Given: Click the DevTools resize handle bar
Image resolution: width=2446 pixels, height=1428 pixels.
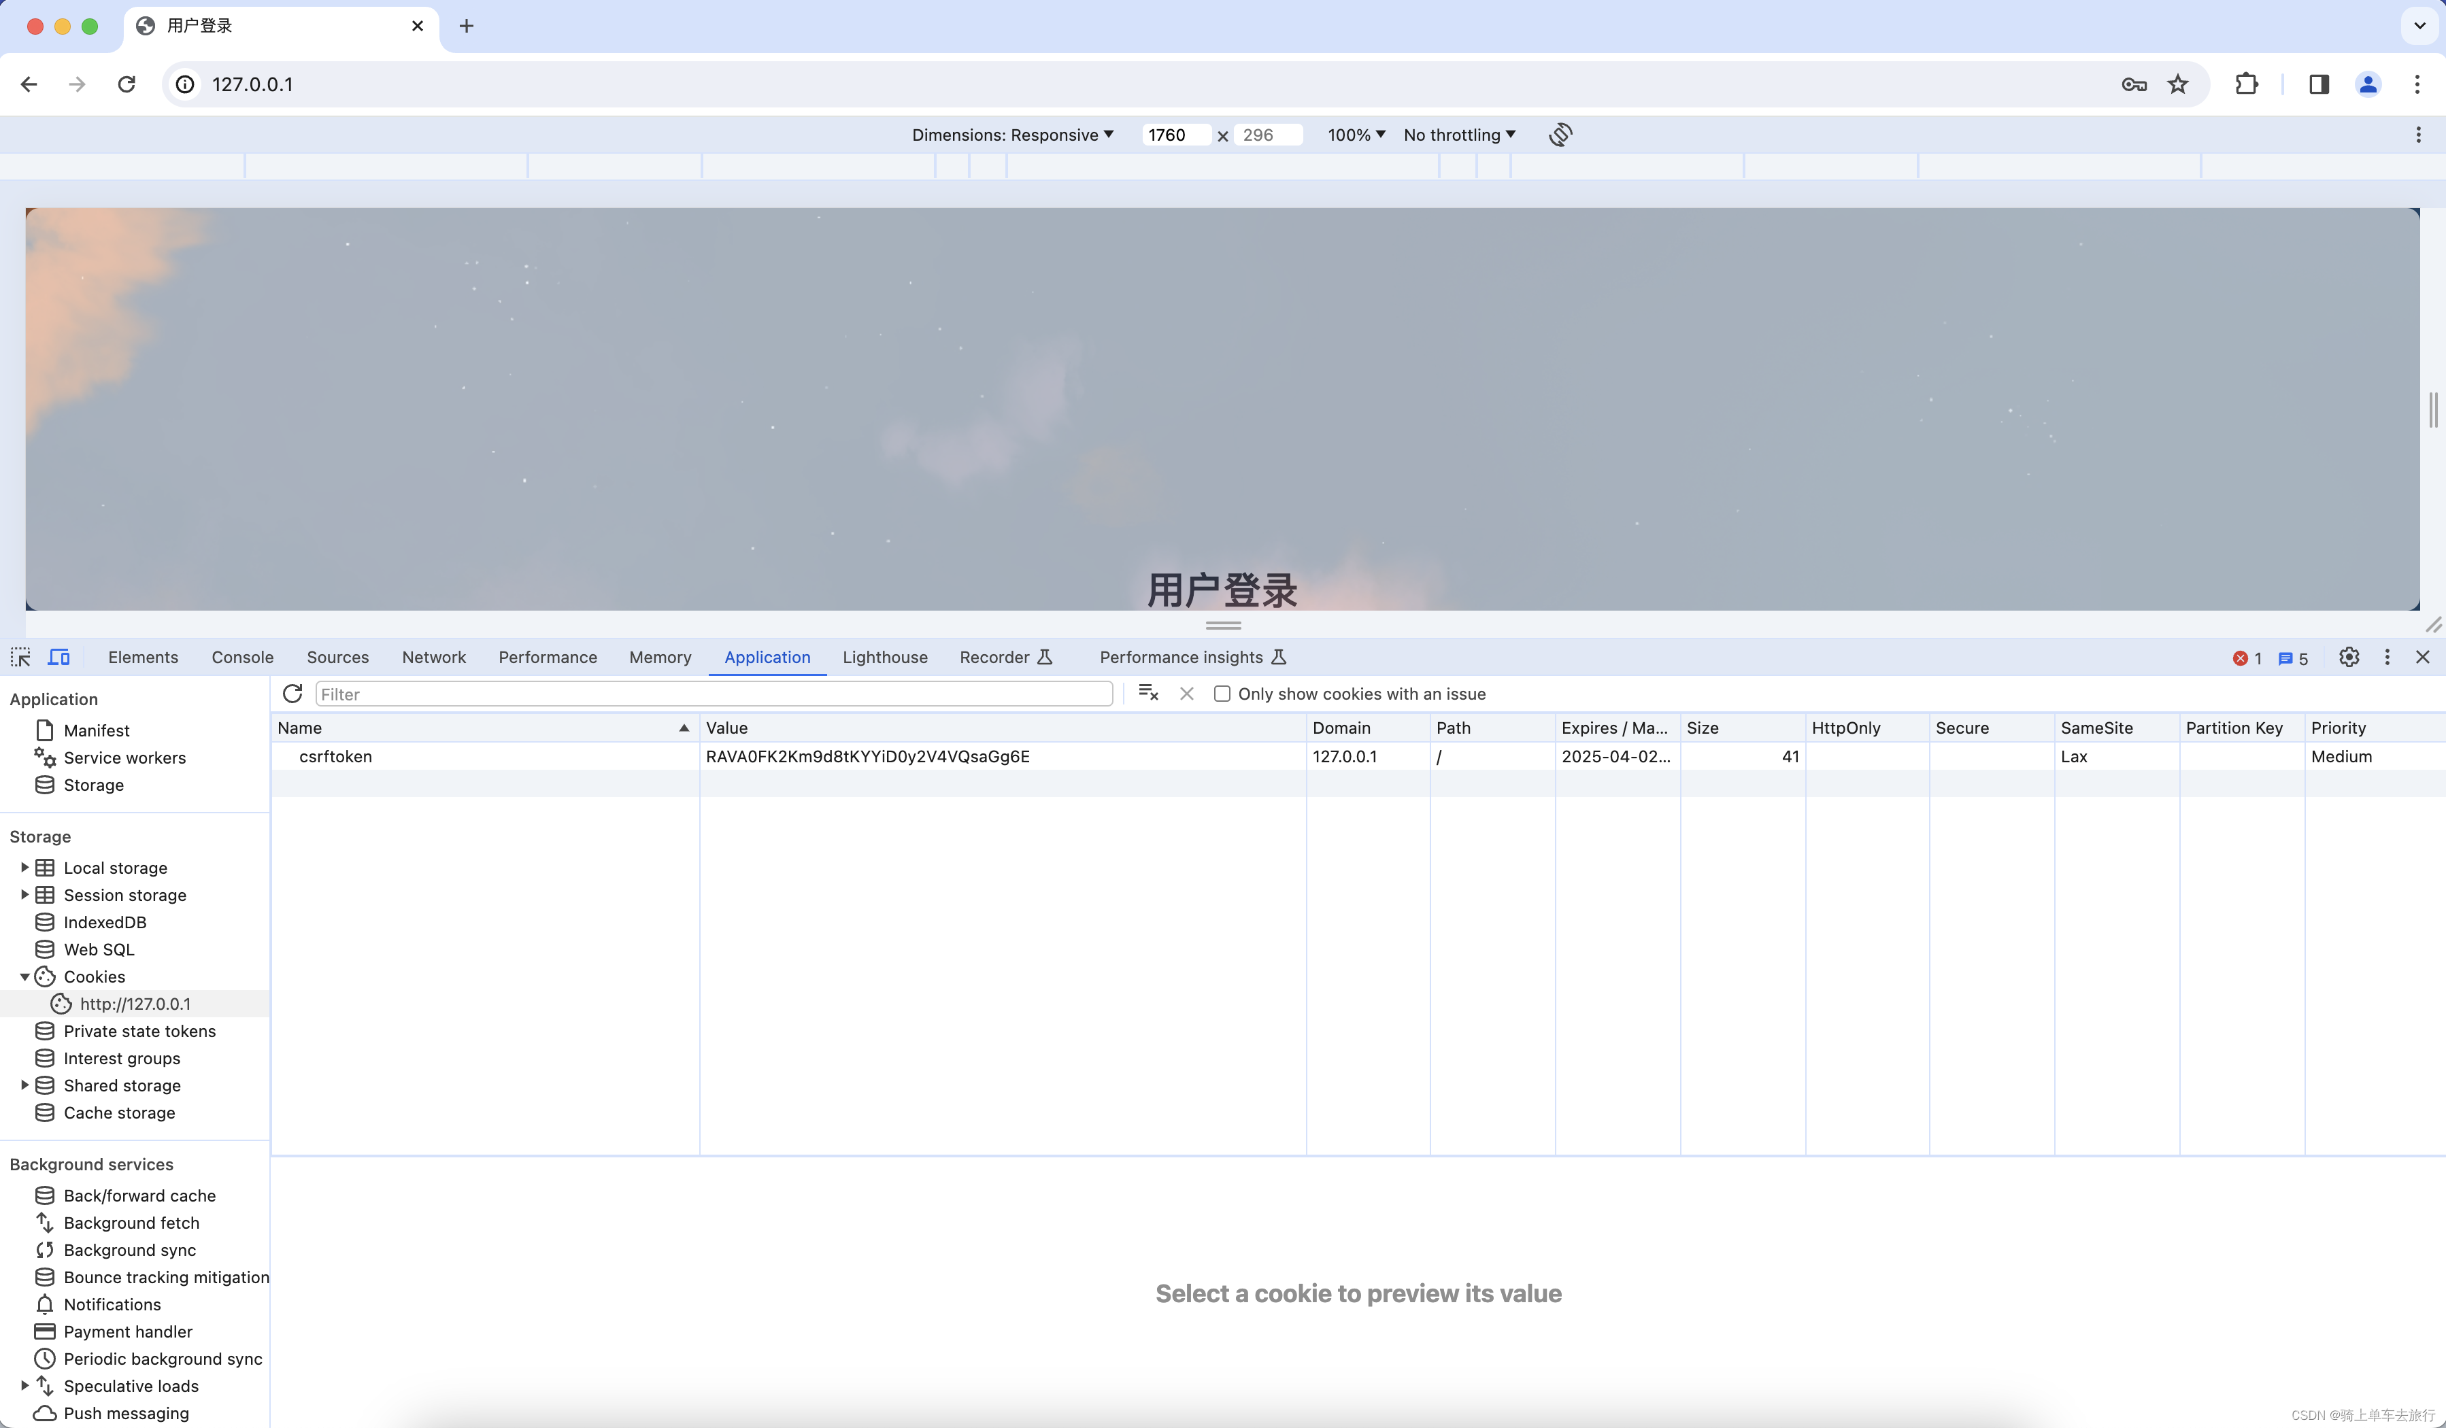Looking at the screenshot, I should [1223, 626].
